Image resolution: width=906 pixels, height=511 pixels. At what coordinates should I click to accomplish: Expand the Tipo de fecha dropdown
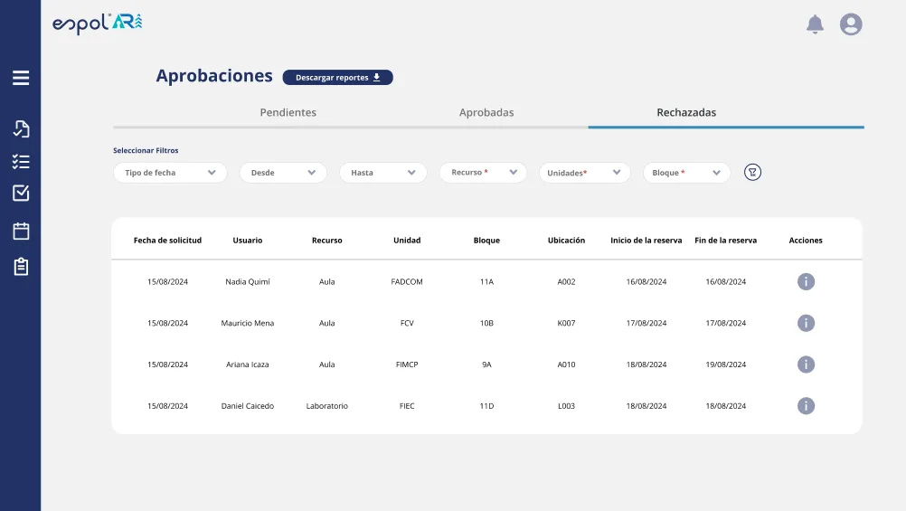(x=170, y=173)
